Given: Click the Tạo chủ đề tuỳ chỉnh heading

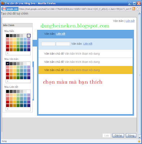Looking at the screenshot, I should (x=14, y=14).
